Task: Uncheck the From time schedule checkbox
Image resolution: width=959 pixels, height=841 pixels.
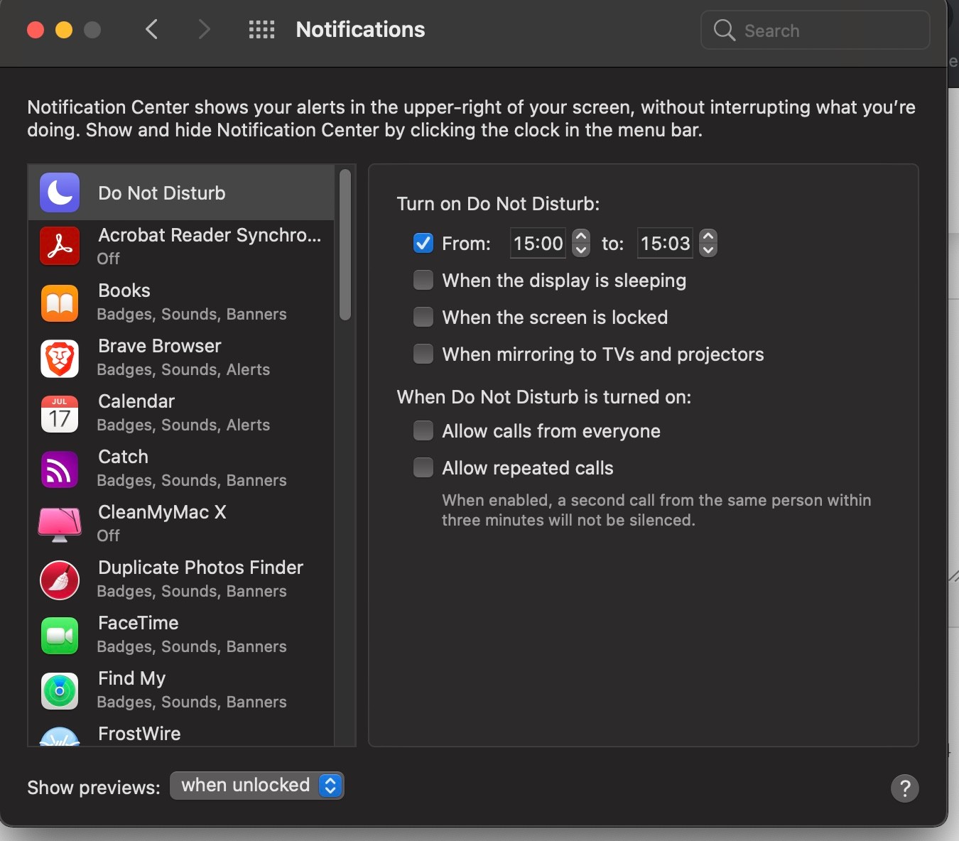Action: click(x=423, y=244)
